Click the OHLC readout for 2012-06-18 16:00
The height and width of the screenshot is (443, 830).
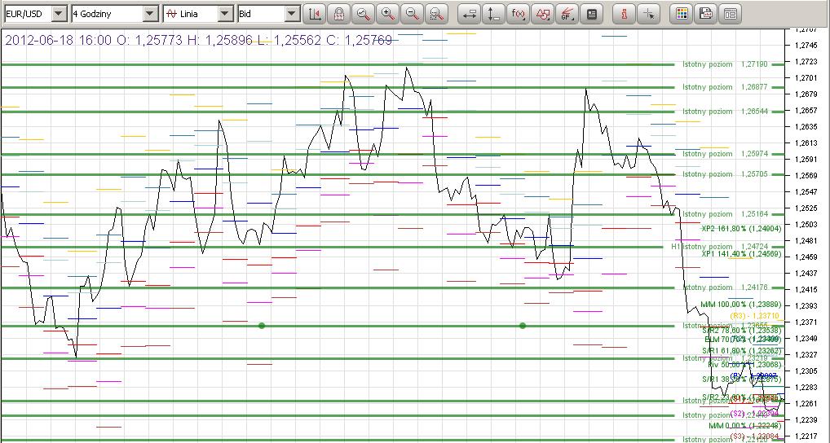point(198,40)
